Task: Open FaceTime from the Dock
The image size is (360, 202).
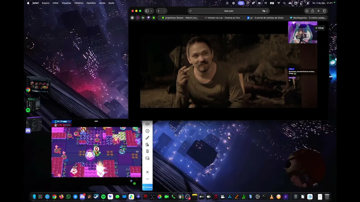Action: click(x=166, y=197)
